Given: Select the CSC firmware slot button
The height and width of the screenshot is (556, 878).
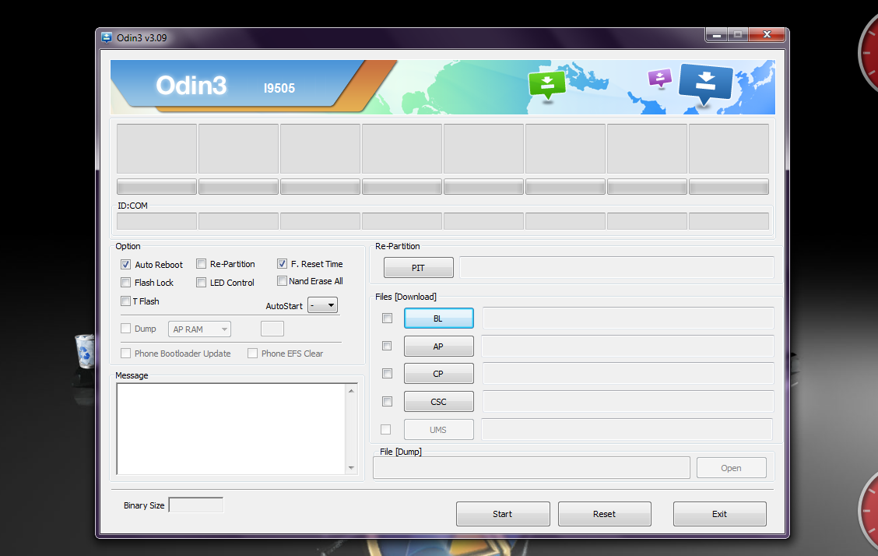Looking at the screenshot, I should (x=438, y=401).
